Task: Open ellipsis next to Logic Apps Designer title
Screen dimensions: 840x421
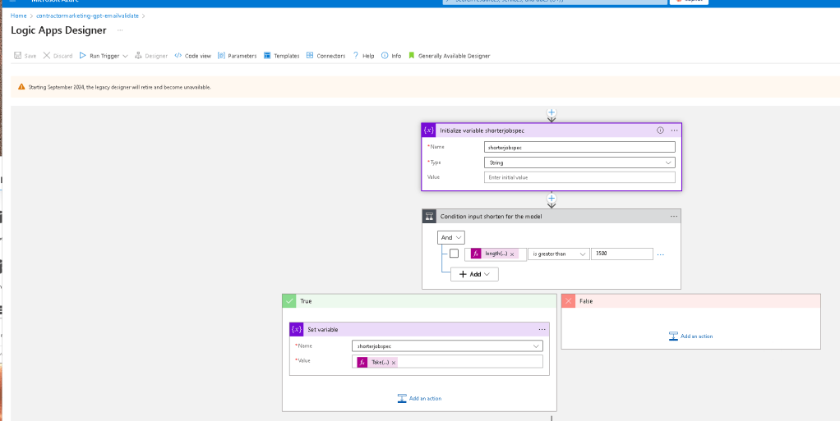Action: point(119,30)
